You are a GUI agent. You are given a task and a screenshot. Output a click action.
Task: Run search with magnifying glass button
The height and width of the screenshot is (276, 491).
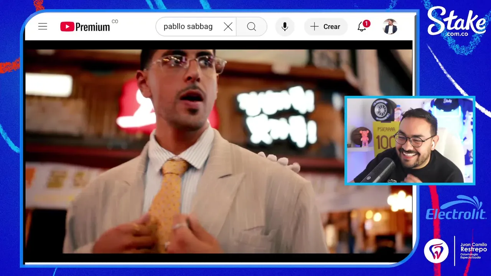point(251,26)
